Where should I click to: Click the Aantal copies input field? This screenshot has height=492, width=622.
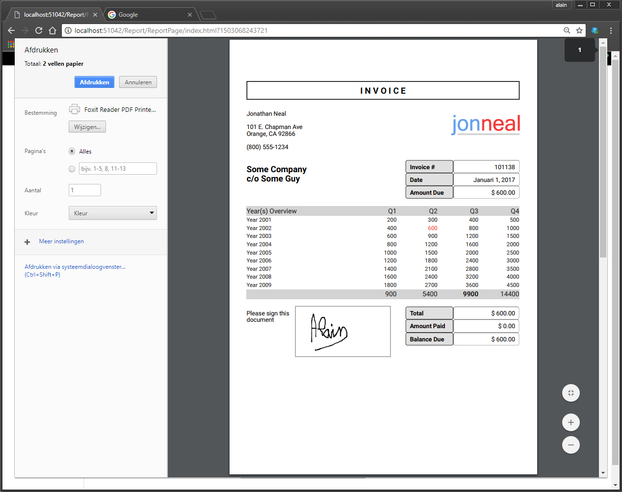click(85, 190)
